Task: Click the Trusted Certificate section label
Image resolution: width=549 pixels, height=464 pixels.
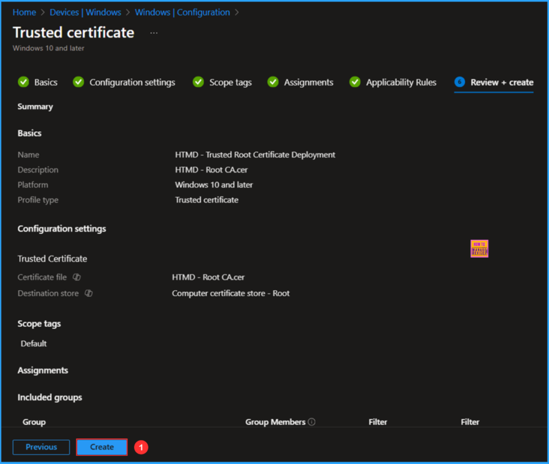Action: pyautogui.click(x=53, y=259)
